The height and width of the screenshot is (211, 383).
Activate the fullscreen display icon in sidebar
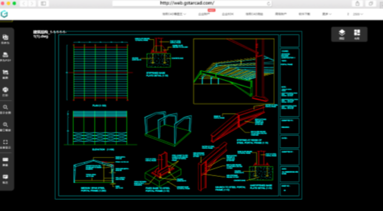(6, 144)
